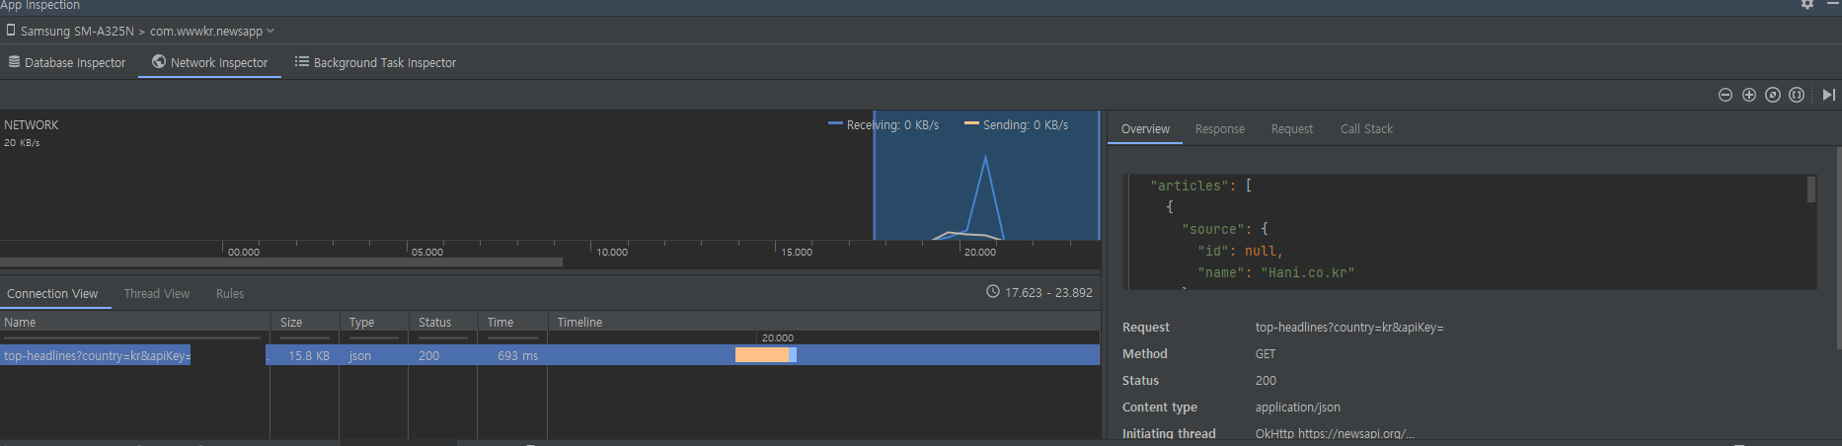Open the Request tab

[x=1292, y=128]
